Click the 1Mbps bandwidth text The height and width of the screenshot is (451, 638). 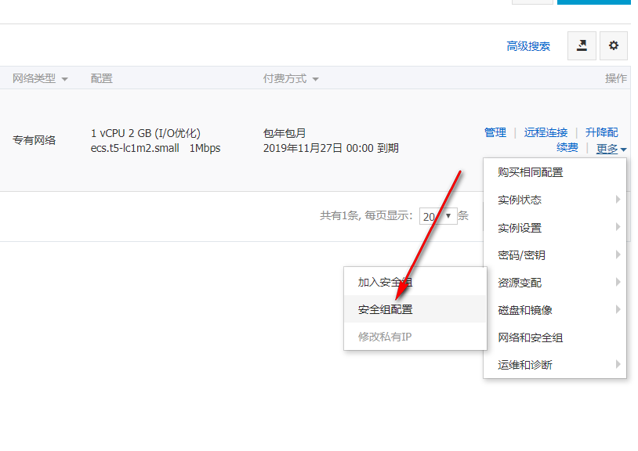click(205, 148)
